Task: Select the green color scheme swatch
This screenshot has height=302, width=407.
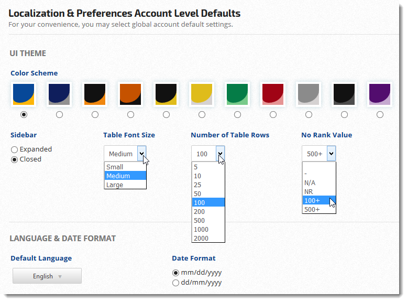Action: [x=237, y=94]
